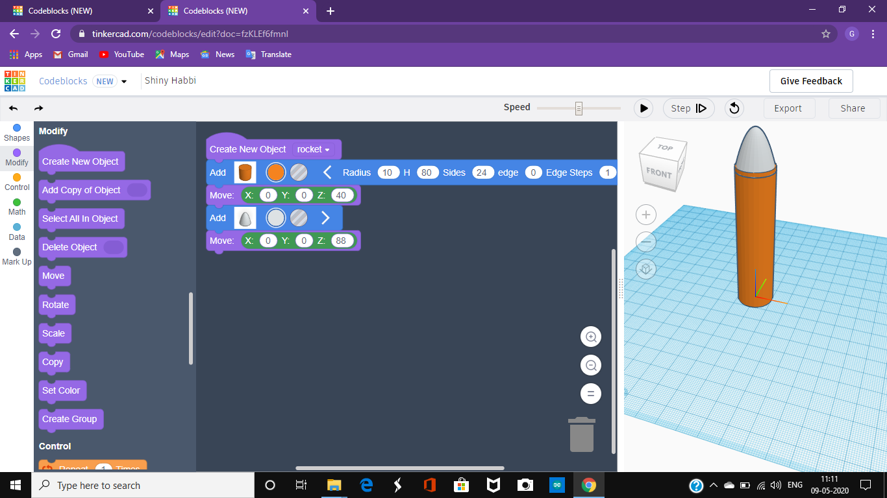Run the code with the Play button
This screenshot has width=887, height=498.
coord(643,108)
